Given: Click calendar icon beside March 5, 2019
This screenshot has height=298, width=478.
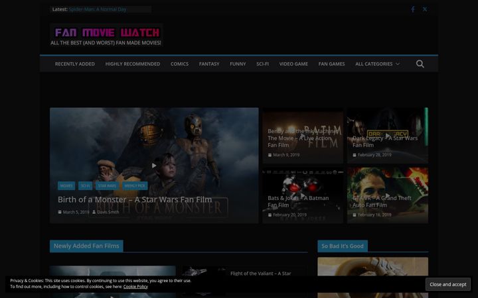Looking at the screenshot, I should coord(60,212).
